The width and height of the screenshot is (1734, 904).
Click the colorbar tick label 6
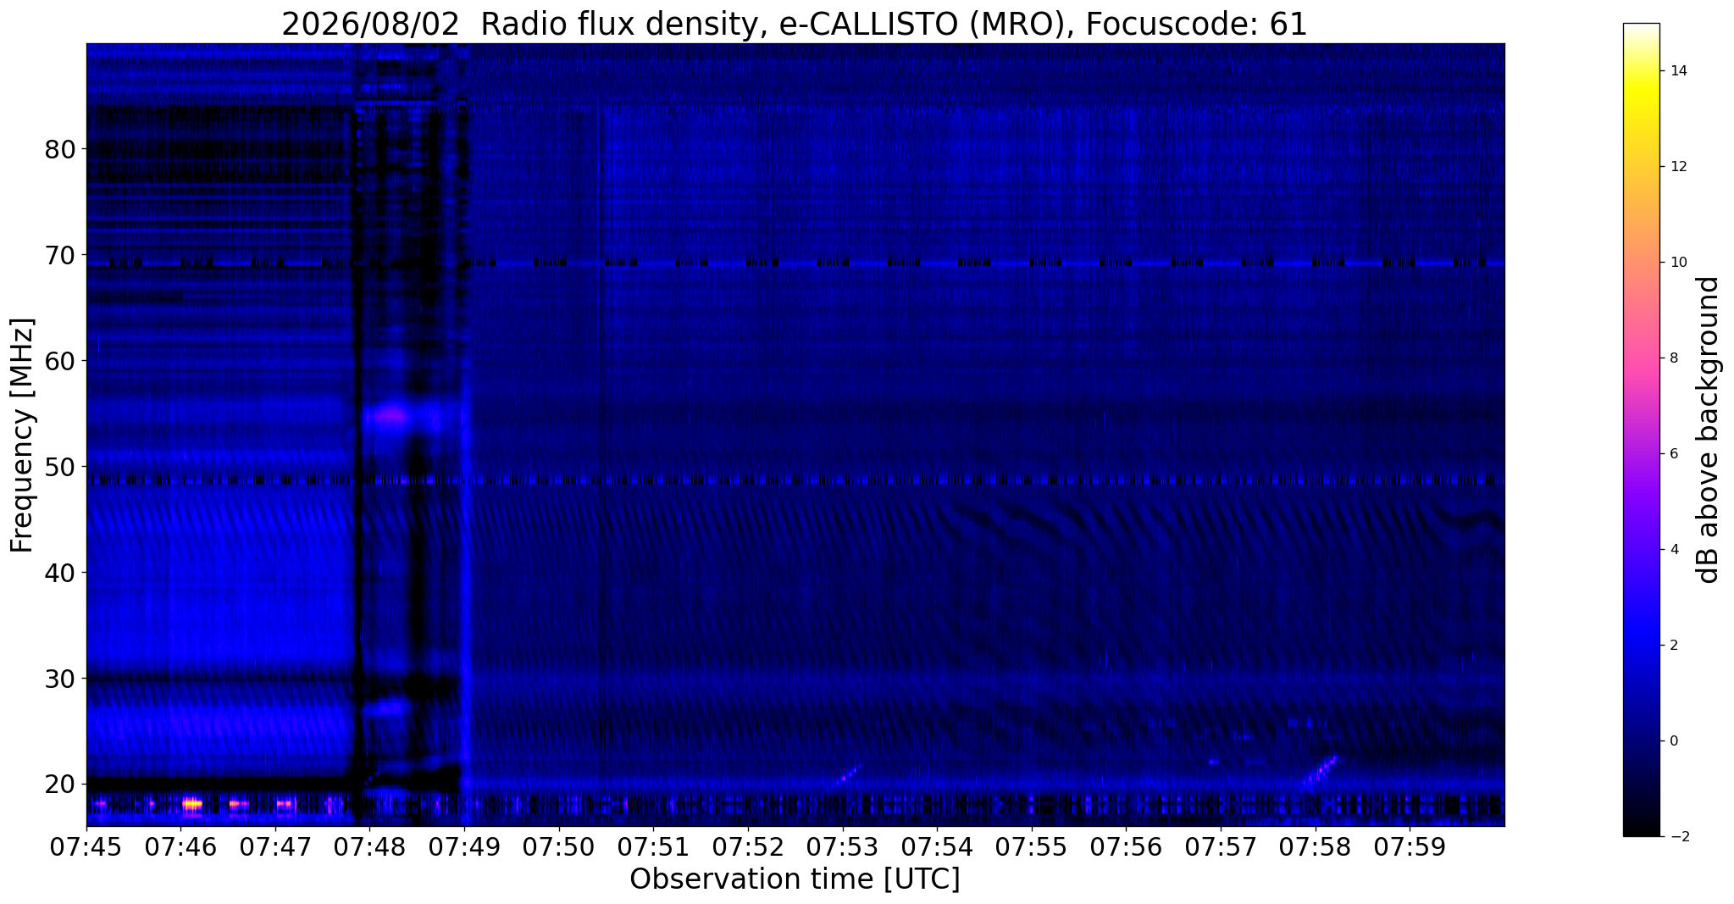1672,454
